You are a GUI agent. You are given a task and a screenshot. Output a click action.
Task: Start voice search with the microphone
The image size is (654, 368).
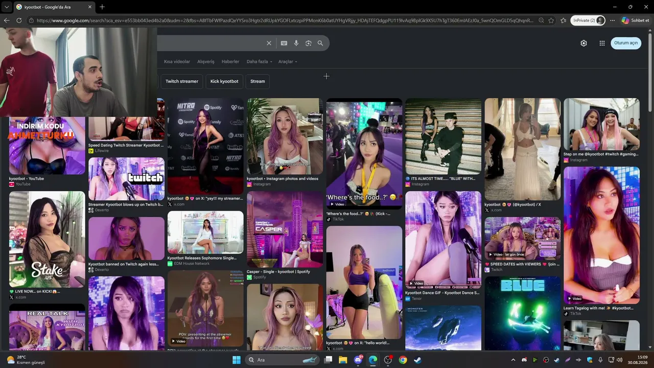pos(296,43)
